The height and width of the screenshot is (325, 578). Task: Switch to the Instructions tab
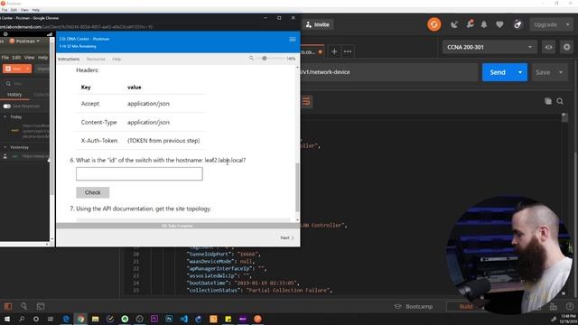click(69, 59)
